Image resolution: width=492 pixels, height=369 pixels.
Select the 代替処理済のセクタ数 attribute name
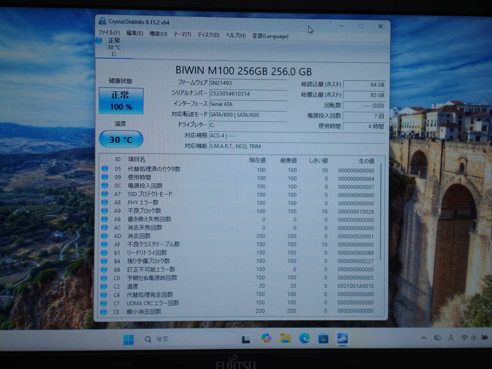pos(154,169)
